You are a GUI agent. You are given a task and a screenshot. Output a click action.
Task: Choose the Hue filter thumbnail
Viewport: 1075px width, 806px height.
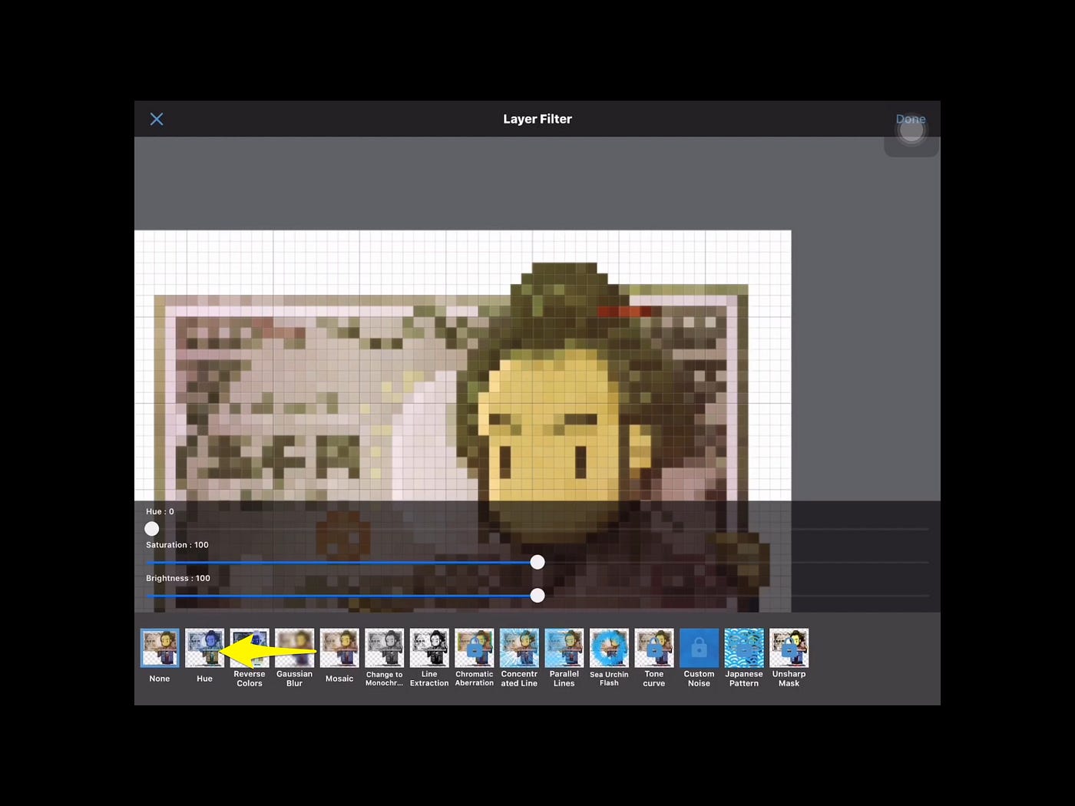point(204,648)
